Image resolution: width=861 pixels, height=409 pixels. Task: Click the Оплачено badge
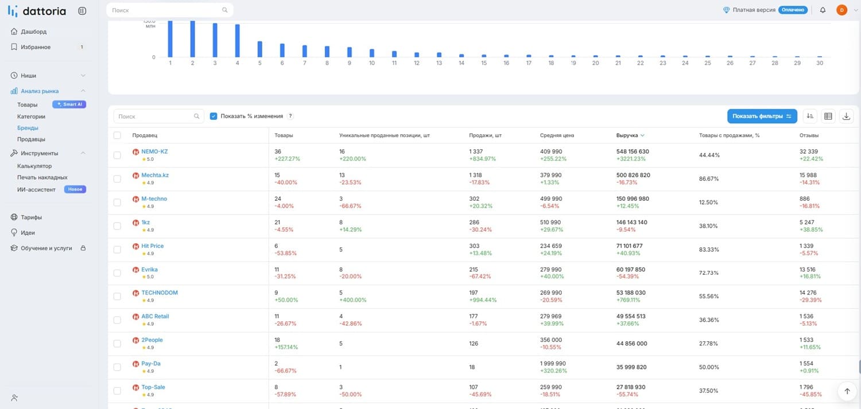pos(793,10)
